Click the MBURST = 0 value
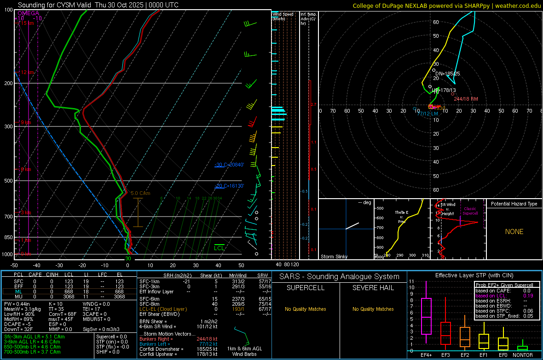The image size is (543, 360). 96,319
